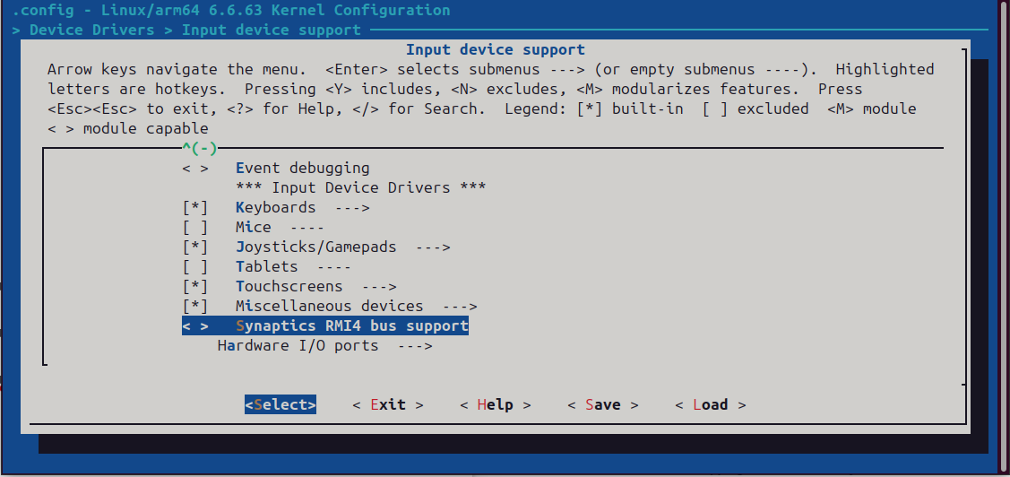Expand the Hardware I/O ports submenu arrow

click(x=415, y=345)
